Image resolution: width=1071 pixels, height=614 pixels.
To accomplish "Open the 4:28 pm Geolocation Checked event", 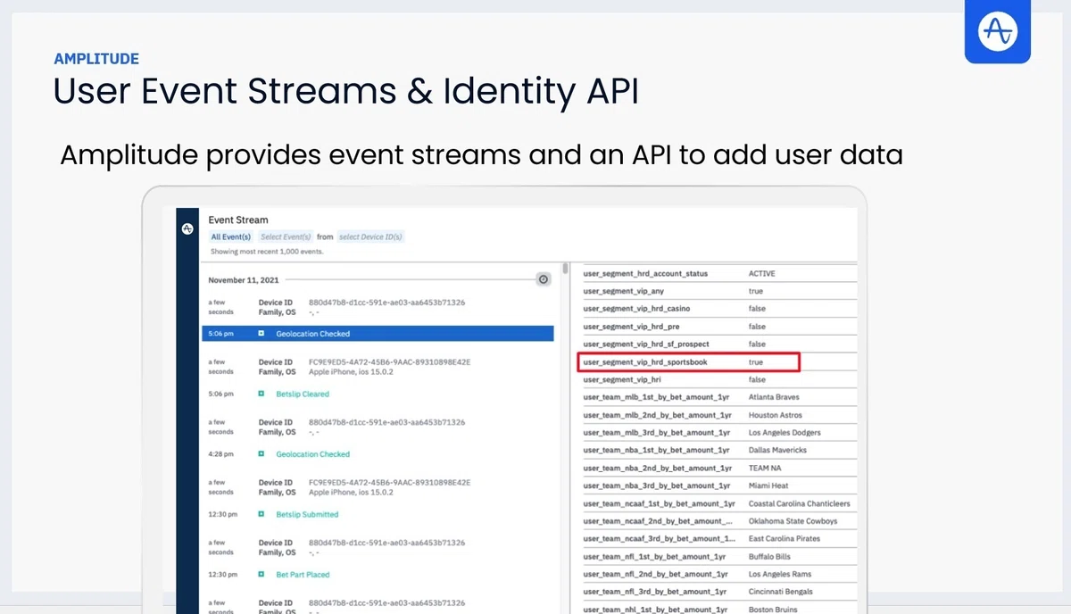I will tap(312, 454).
